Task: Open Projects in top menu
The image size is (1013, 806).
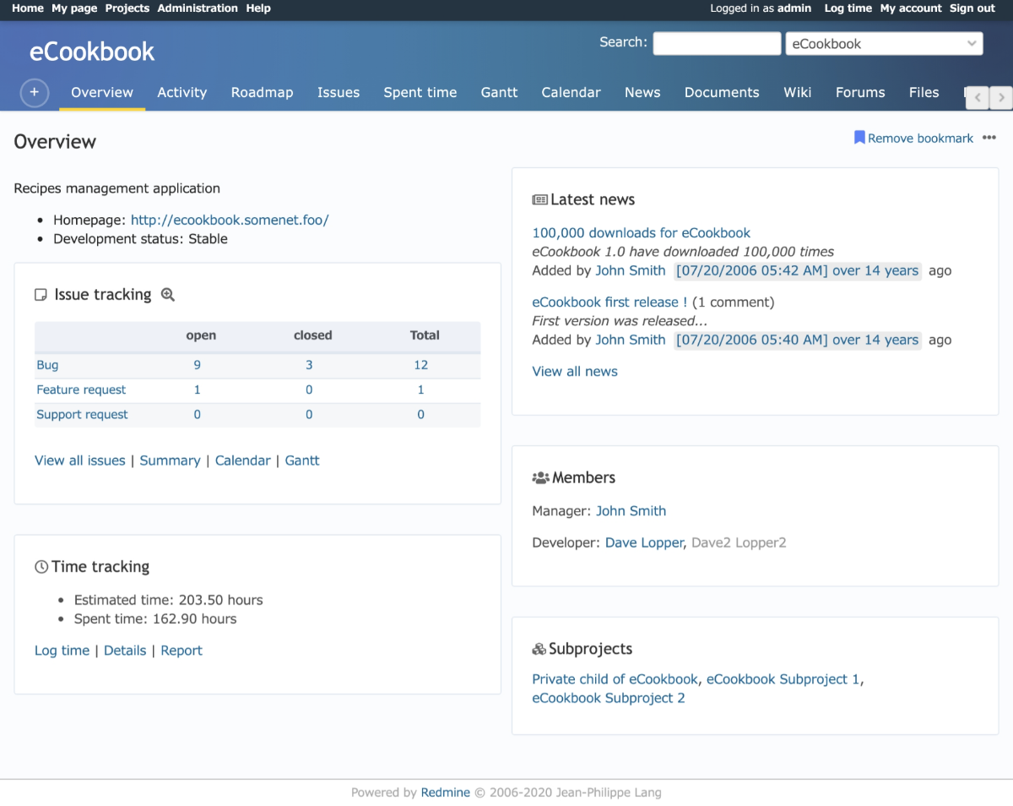Action: pyautogui.click(x=127, y=8)
